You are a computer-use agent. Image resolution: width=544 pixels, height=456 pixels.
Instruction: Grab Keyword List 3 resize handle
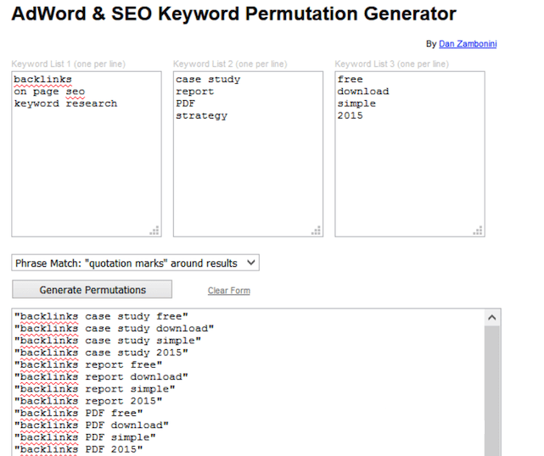click(x=478, y=231)
